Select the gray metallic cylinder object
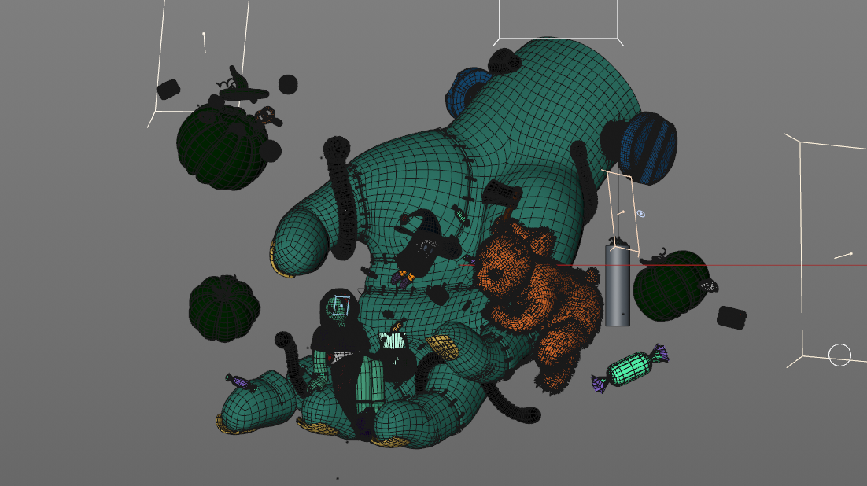Screen dimensions: 867x486 (618, 285)
